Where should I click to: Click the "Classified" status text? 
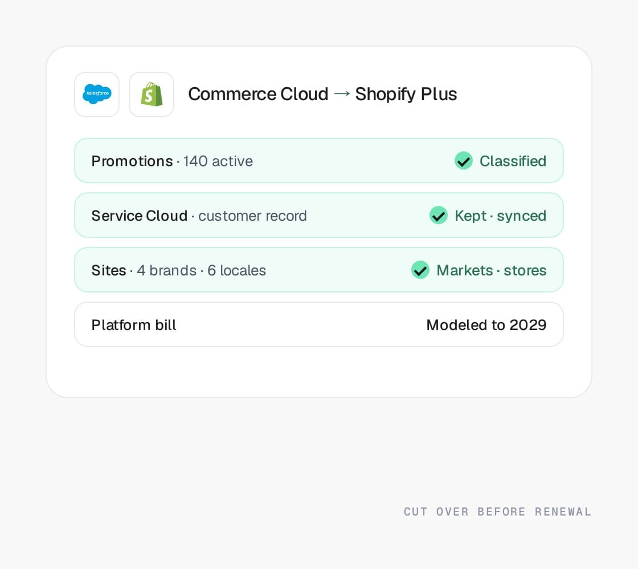point(513,161)
